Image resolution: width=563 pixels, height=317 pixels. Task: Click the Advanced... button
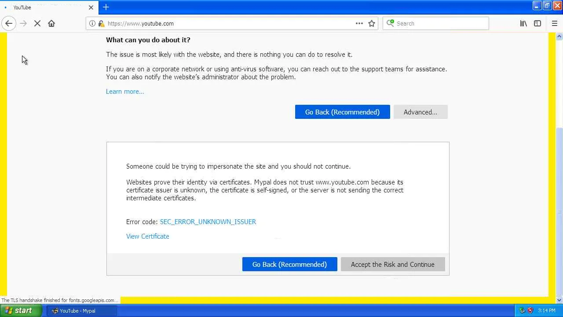(420, 112)
